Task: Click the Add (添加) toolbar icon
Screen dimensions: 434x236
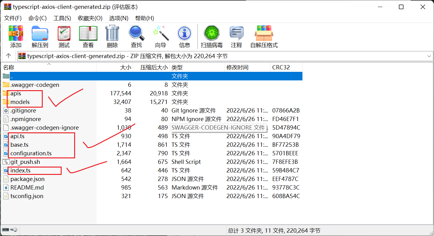Action: click(x=16, y=34)
